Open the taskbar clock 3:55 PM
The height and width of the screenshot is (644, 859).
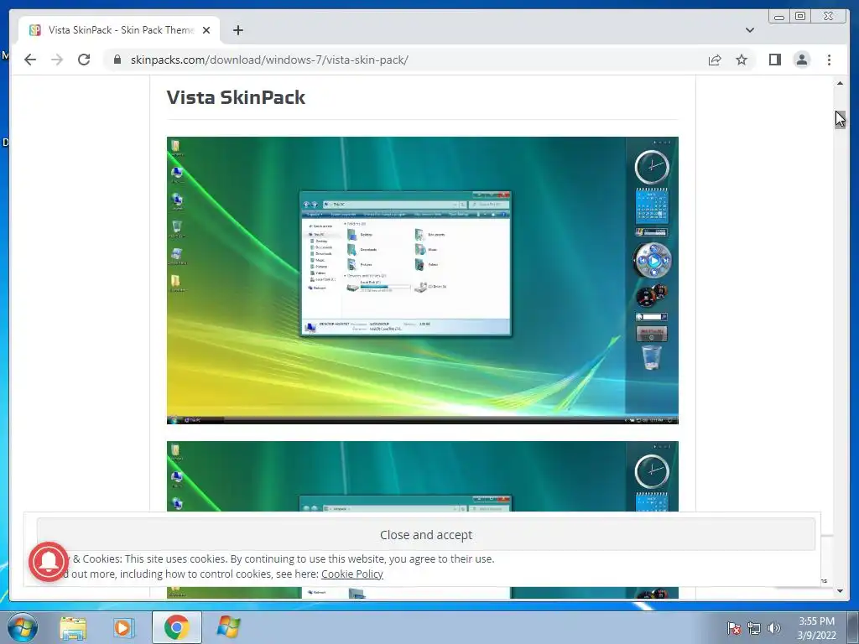[816, 628]
